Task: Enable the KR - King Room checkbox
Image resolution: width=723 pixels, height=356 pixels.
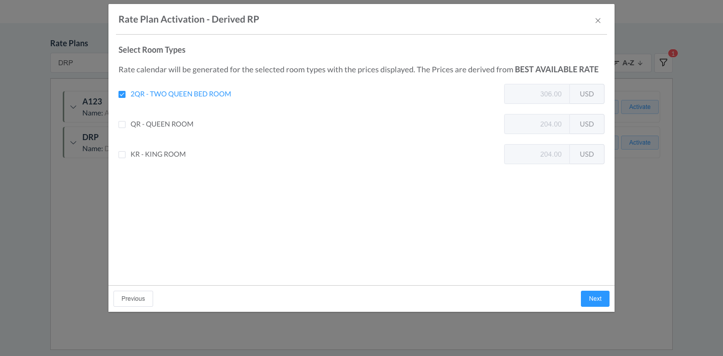Action: coord(122,155)
